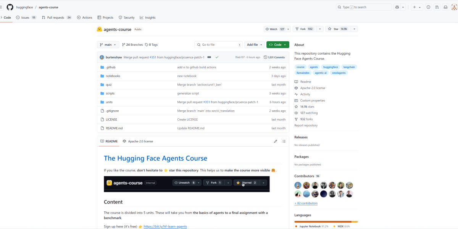Open the green Code dropdown

pos(278,45)
